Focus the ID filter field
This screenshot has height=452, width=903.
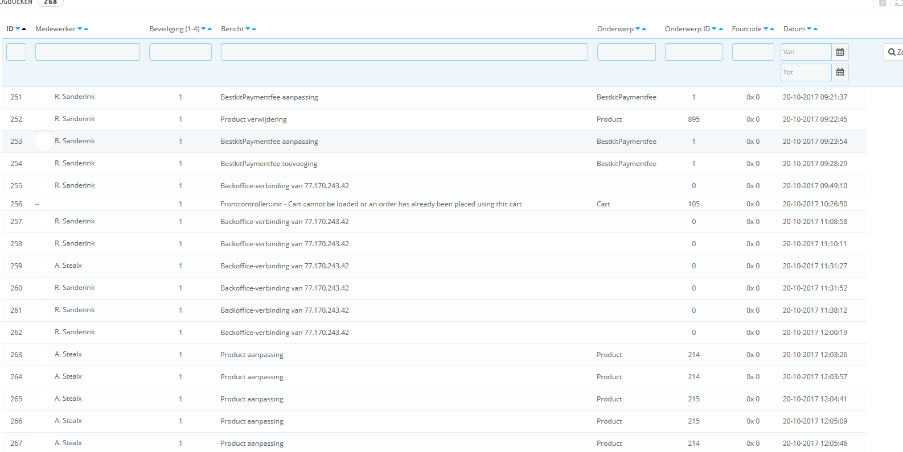click(x=16, y=52)
